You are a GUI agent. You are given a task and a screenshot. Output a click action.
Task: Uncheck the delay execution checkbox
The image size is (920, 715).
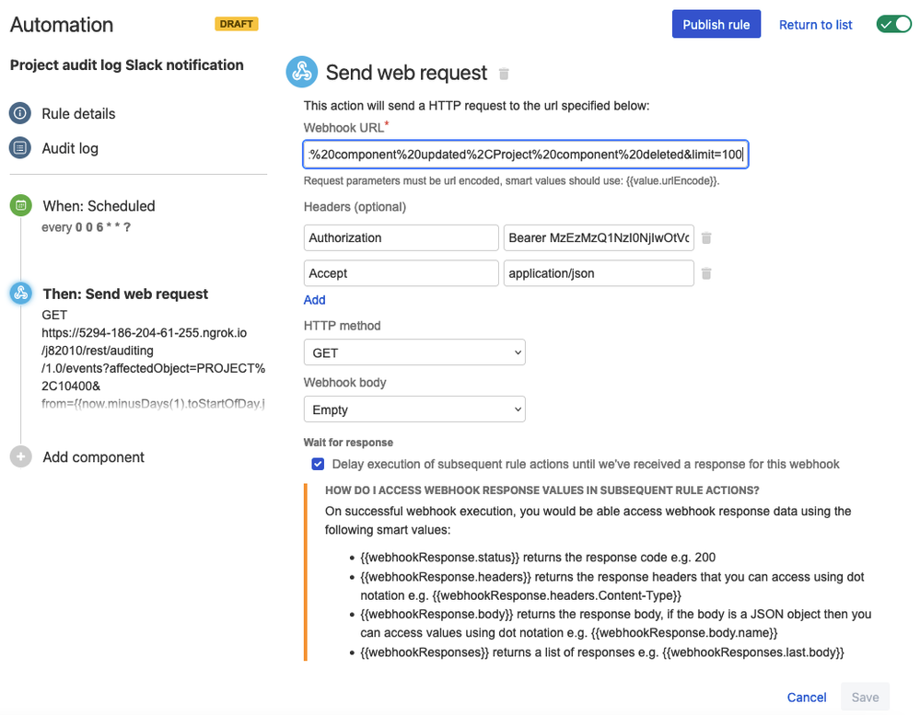pyautogui.click(x=318, y=464)
